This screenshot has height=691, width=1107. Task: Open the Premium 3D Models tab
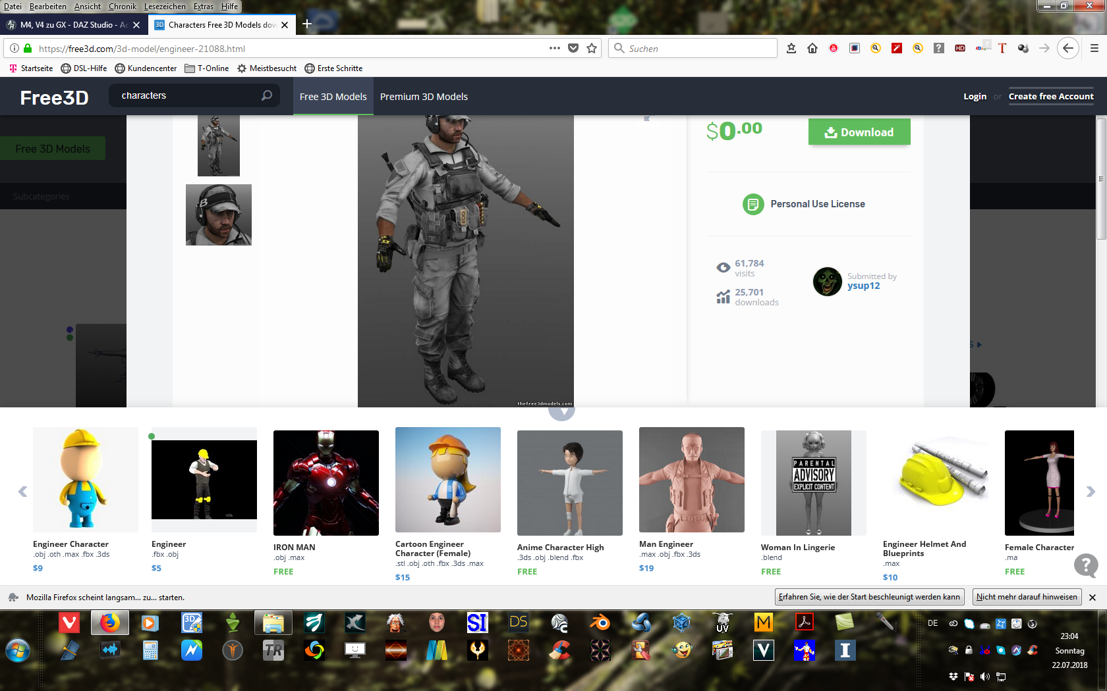(424, 97)
